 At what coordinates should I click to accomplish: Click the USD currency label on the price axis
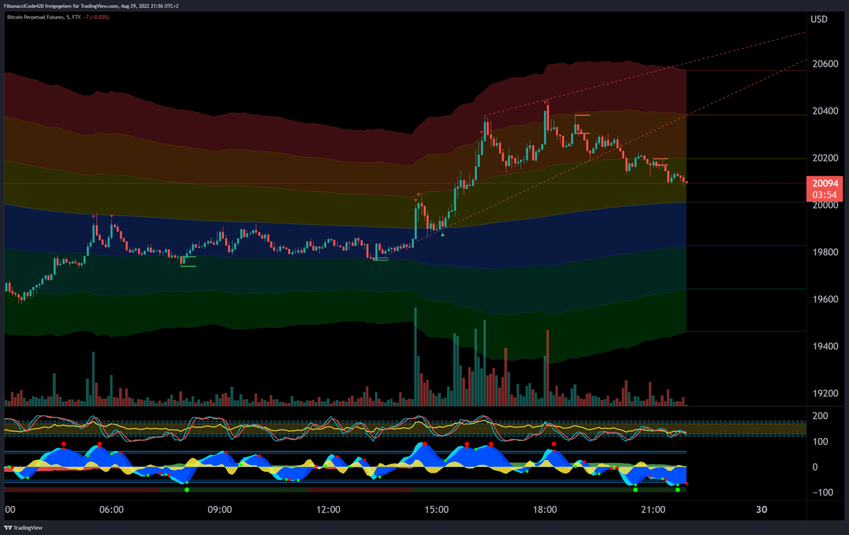tap(819, 19)
